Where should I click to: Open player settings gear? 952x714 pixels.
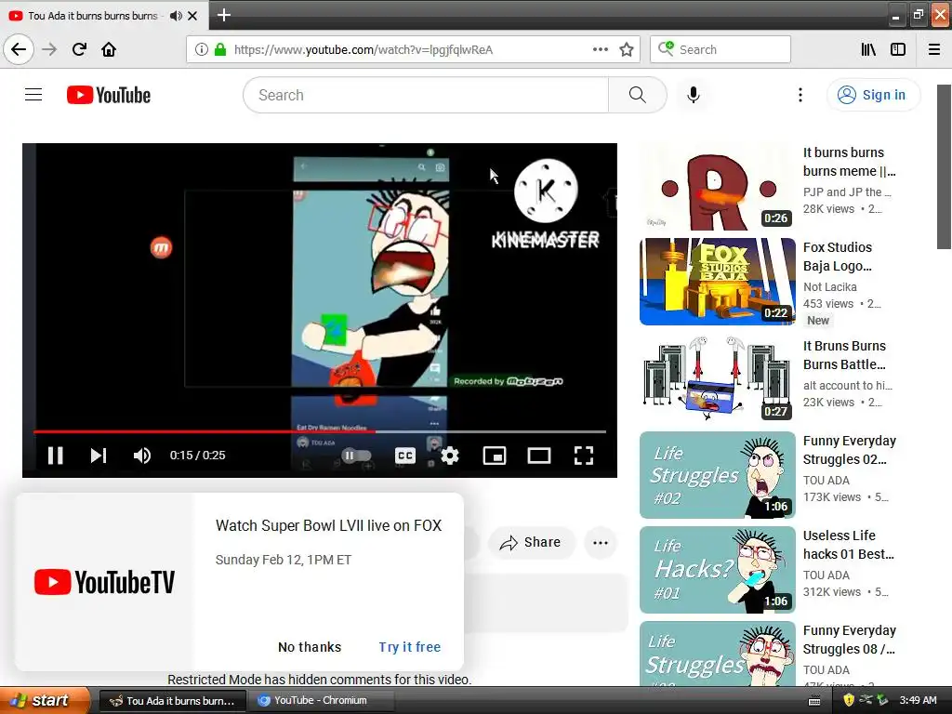(x=450, y=456)
